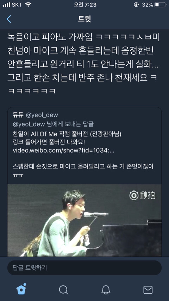Focus the 답글 트윗하기 reply field

[84, 268]
